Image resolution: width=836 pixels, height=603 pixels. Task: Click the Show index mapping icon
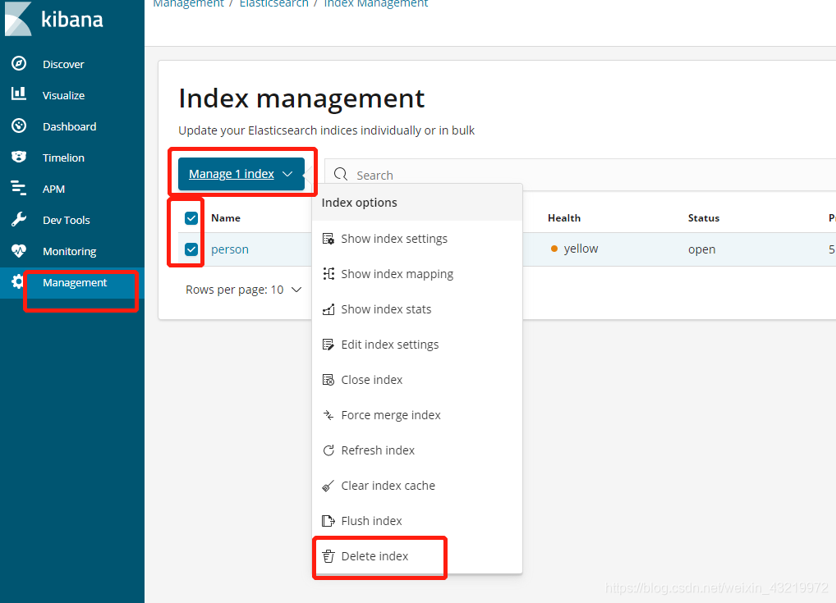tap(328, 274)
